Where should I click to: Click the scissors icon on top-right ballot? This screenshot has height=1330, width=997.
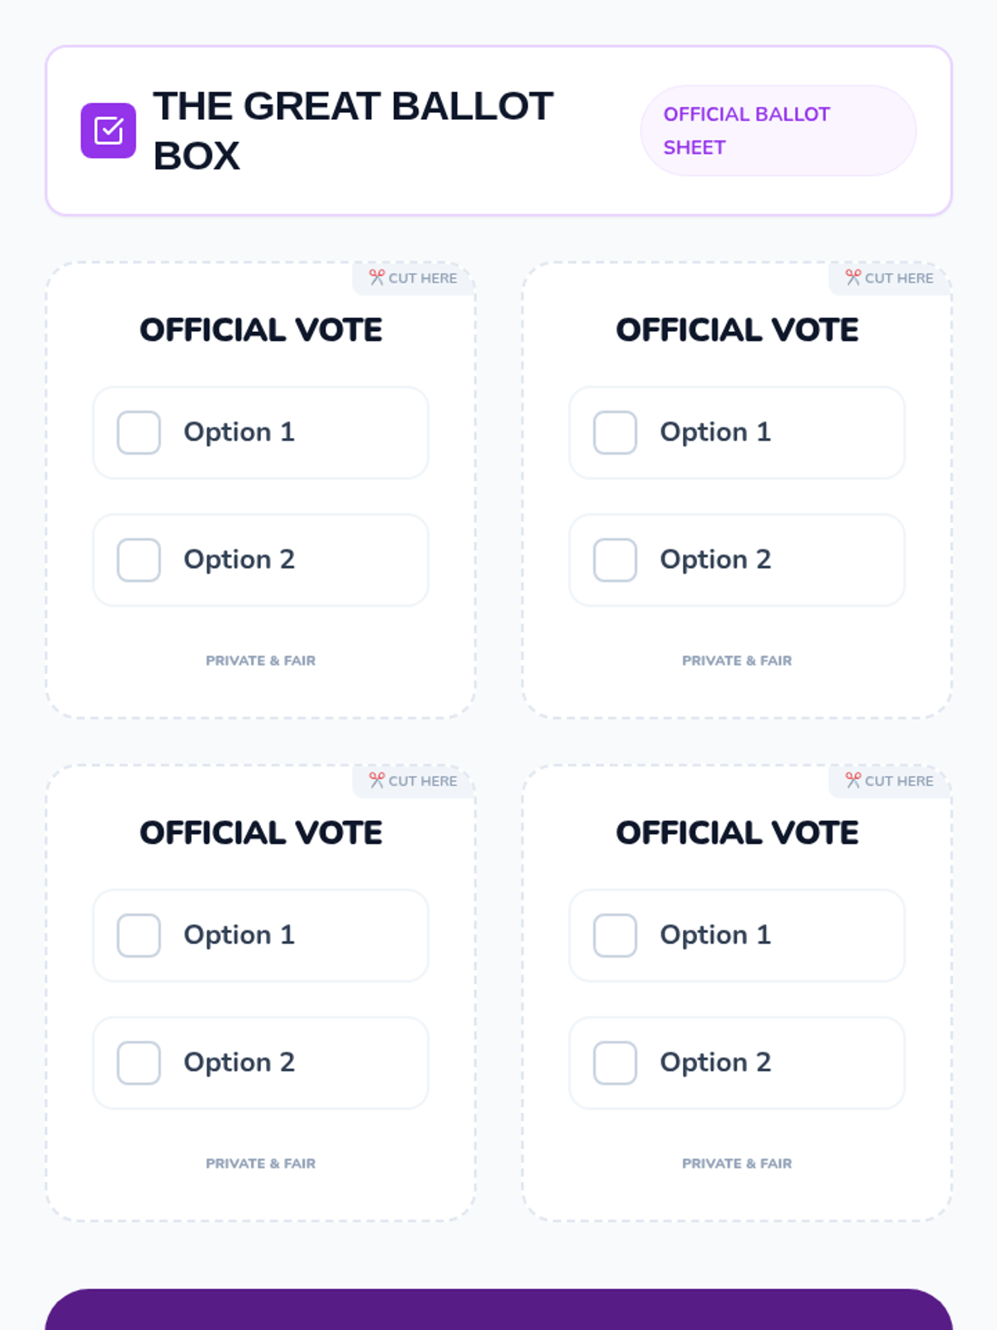pos(853,278)
